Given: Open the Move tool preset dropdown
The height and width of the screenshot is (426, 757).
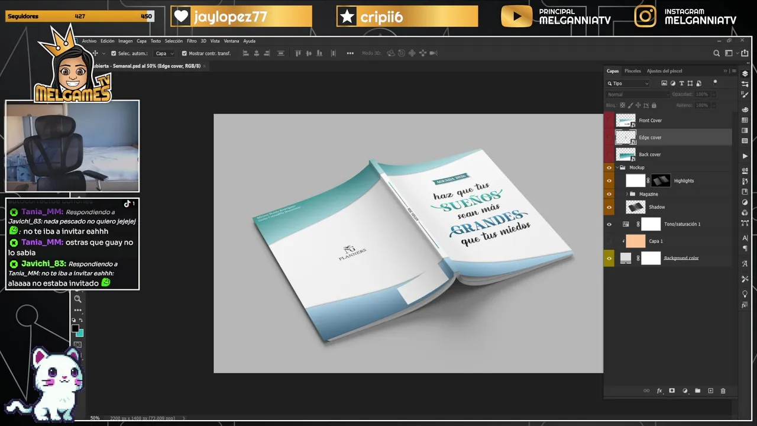Looking at the screenshot, I should point(103,53).
